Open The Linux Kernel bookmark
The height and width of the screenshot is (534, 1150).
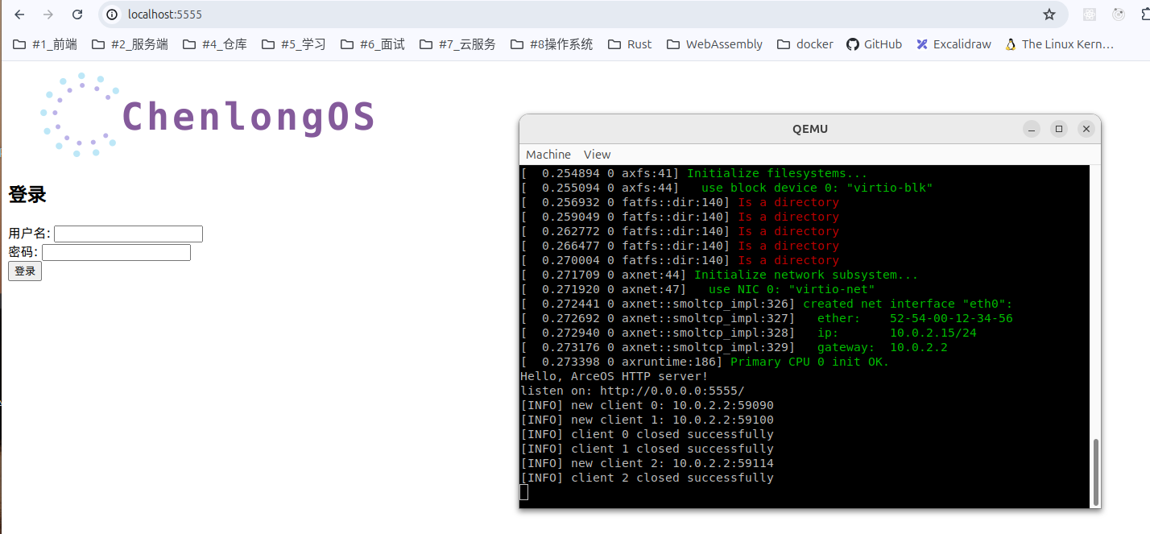[1060, 44]
